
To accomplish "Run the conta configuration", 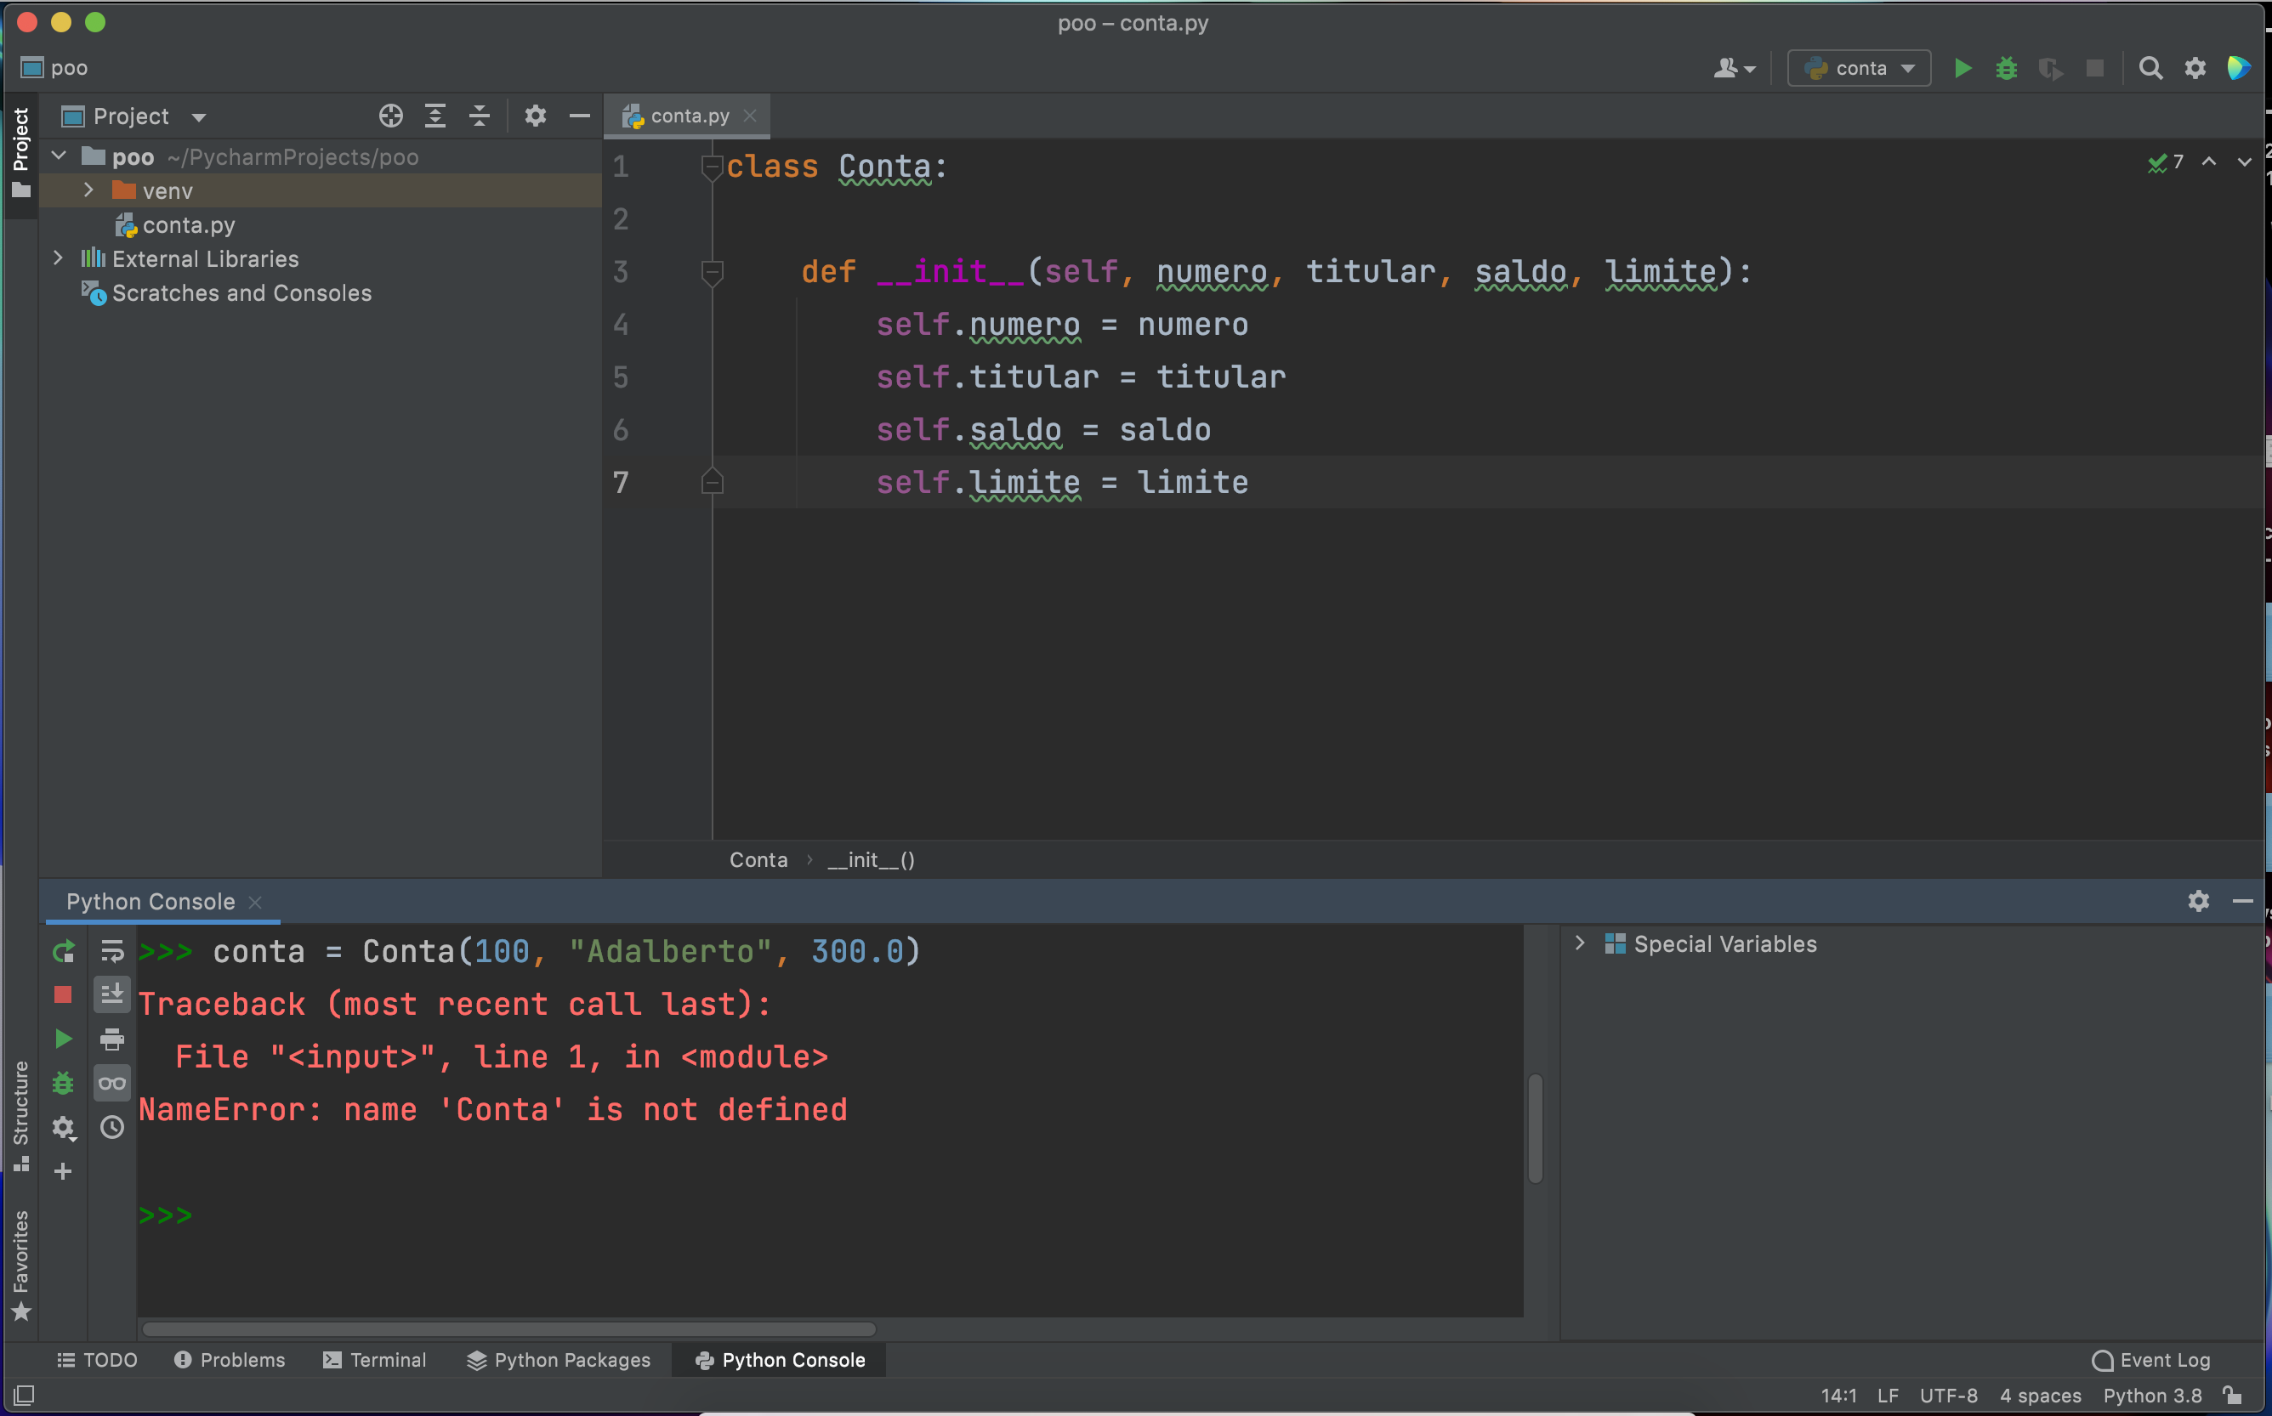I will (x=1962, y=68).
